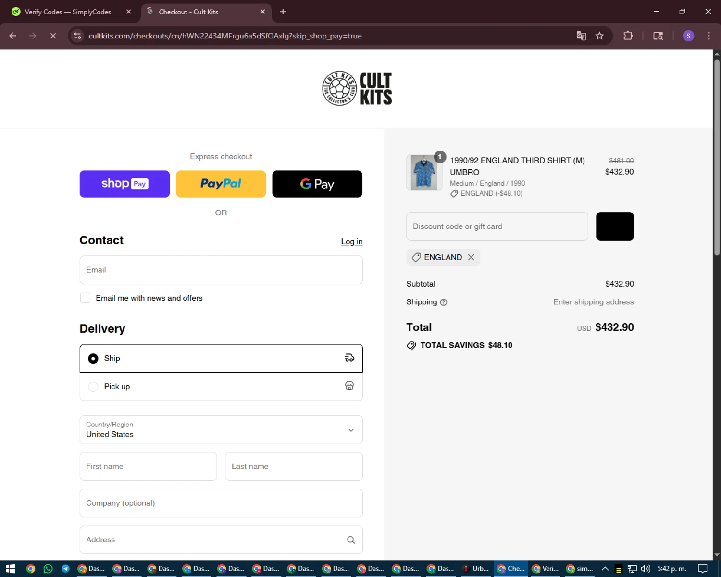Click the $432.90 total amount

tap(614, 327)
